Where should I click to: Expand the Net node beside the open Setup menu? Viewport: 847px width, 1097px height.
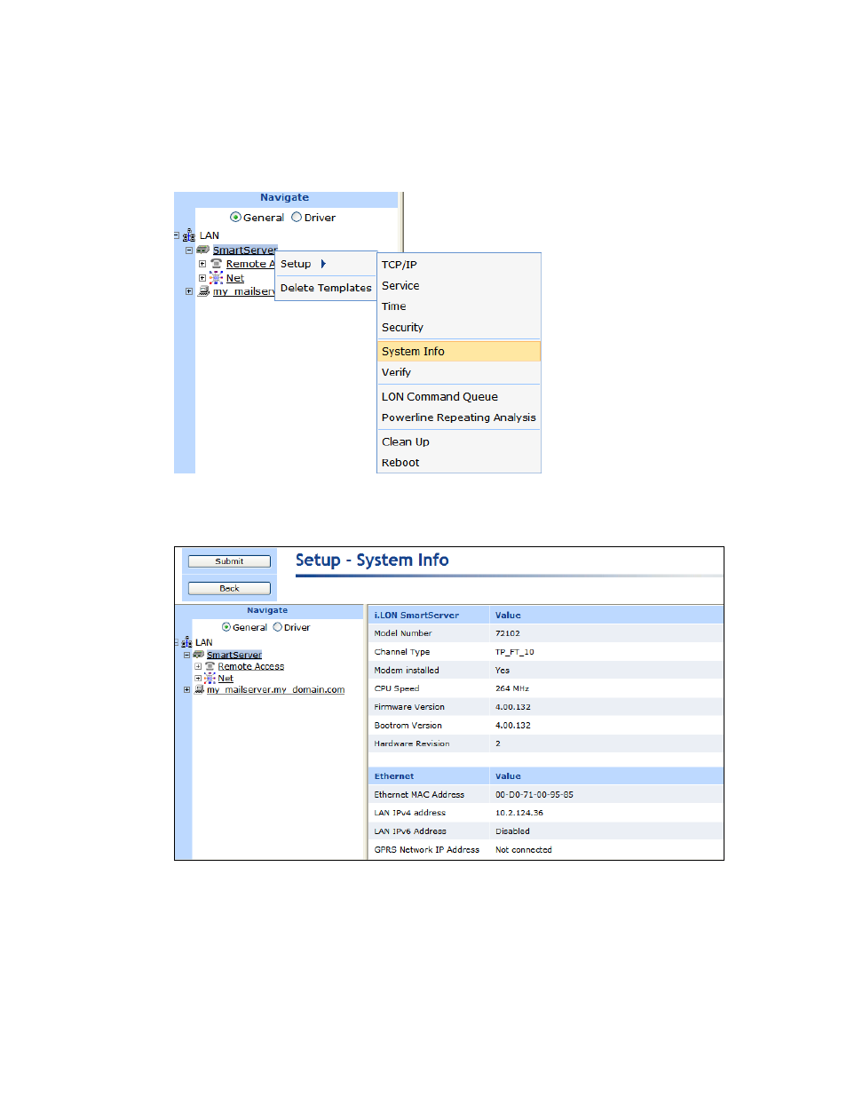202,278
